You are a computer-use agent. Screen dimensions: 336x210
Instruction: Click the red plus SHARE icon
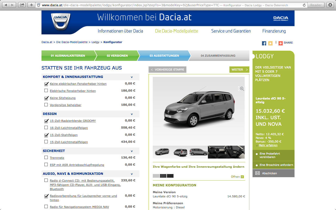[281, 43]
